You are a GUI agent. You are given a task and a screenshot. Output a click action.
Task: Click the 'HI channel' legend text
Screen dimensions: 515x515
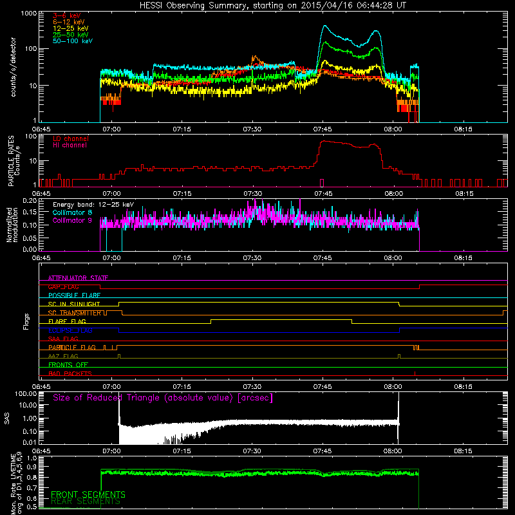(70, 145)
